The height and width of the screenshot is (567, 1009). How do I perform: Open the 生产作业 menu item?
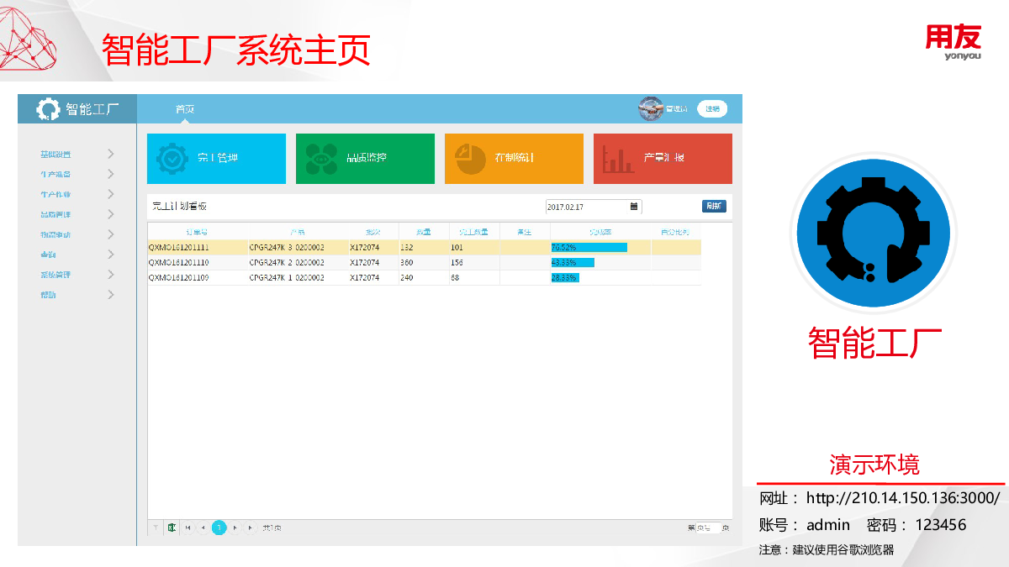[55, 195]
